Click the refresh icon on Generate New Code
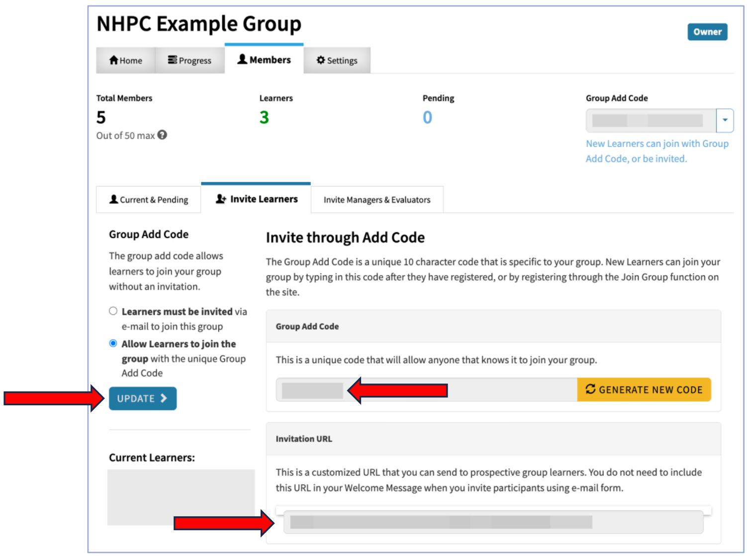747x556 pixels. pyautogui.click(x=590, y=389)
